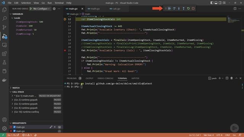This screenshot has width=244, height=137.
Task: Open the Terminal menu
Action: tap(59, 3)
